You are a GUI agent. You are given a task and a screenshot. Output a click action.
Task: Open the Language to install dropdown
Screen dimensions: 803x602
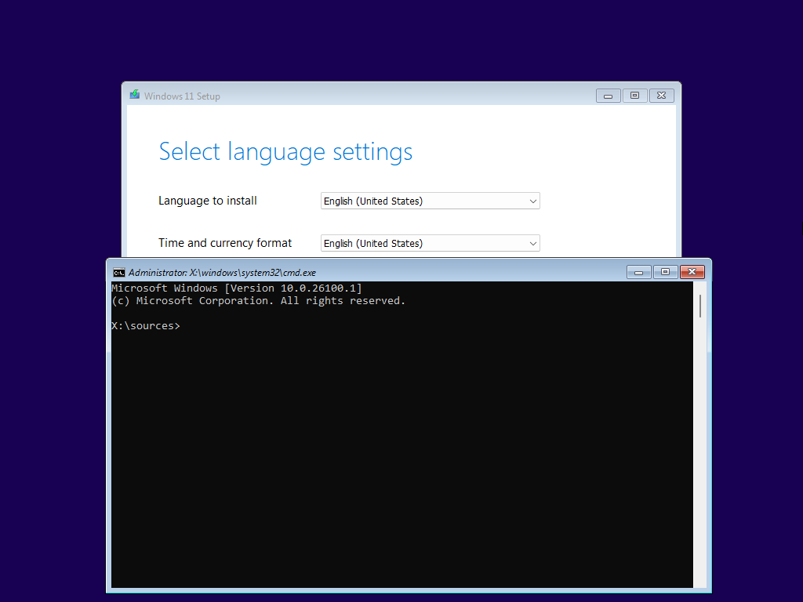click(431, 201)
